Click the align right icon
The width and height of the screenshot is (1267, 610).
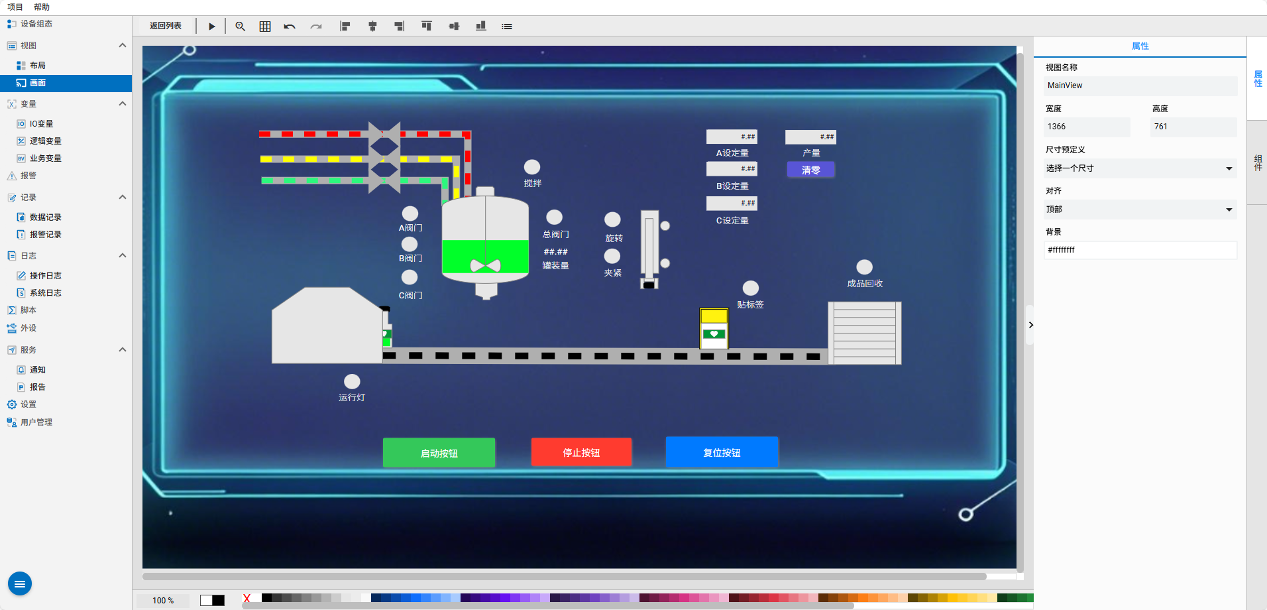click(399, 27)
